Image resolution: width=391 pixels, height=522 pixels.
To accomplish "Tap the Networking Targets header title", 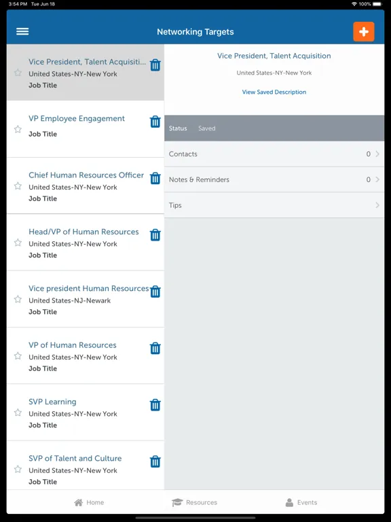I will click(195, 32).
